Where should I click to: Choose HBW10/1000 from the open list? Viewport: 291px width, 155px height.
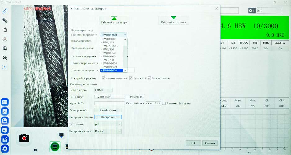pos(111,63)
